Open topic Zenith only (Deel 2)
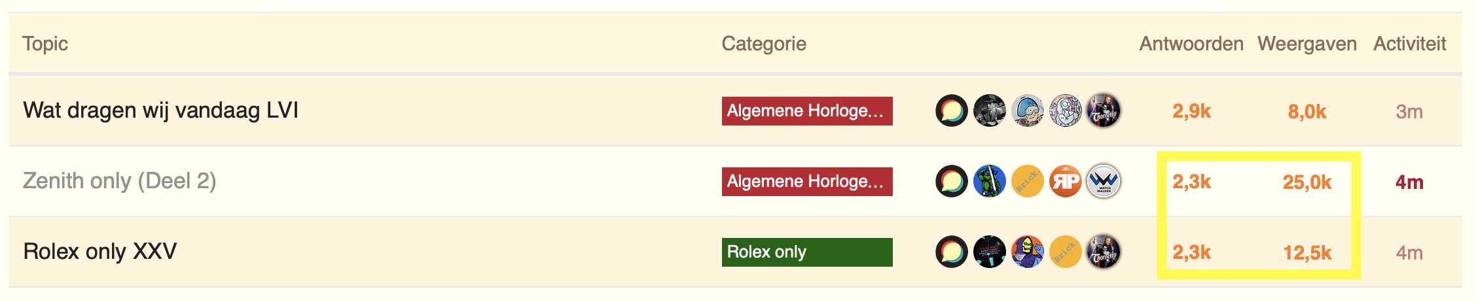The width and height of the screenshot is (1478, 302). pyautogui.click(x=119, y=180)
